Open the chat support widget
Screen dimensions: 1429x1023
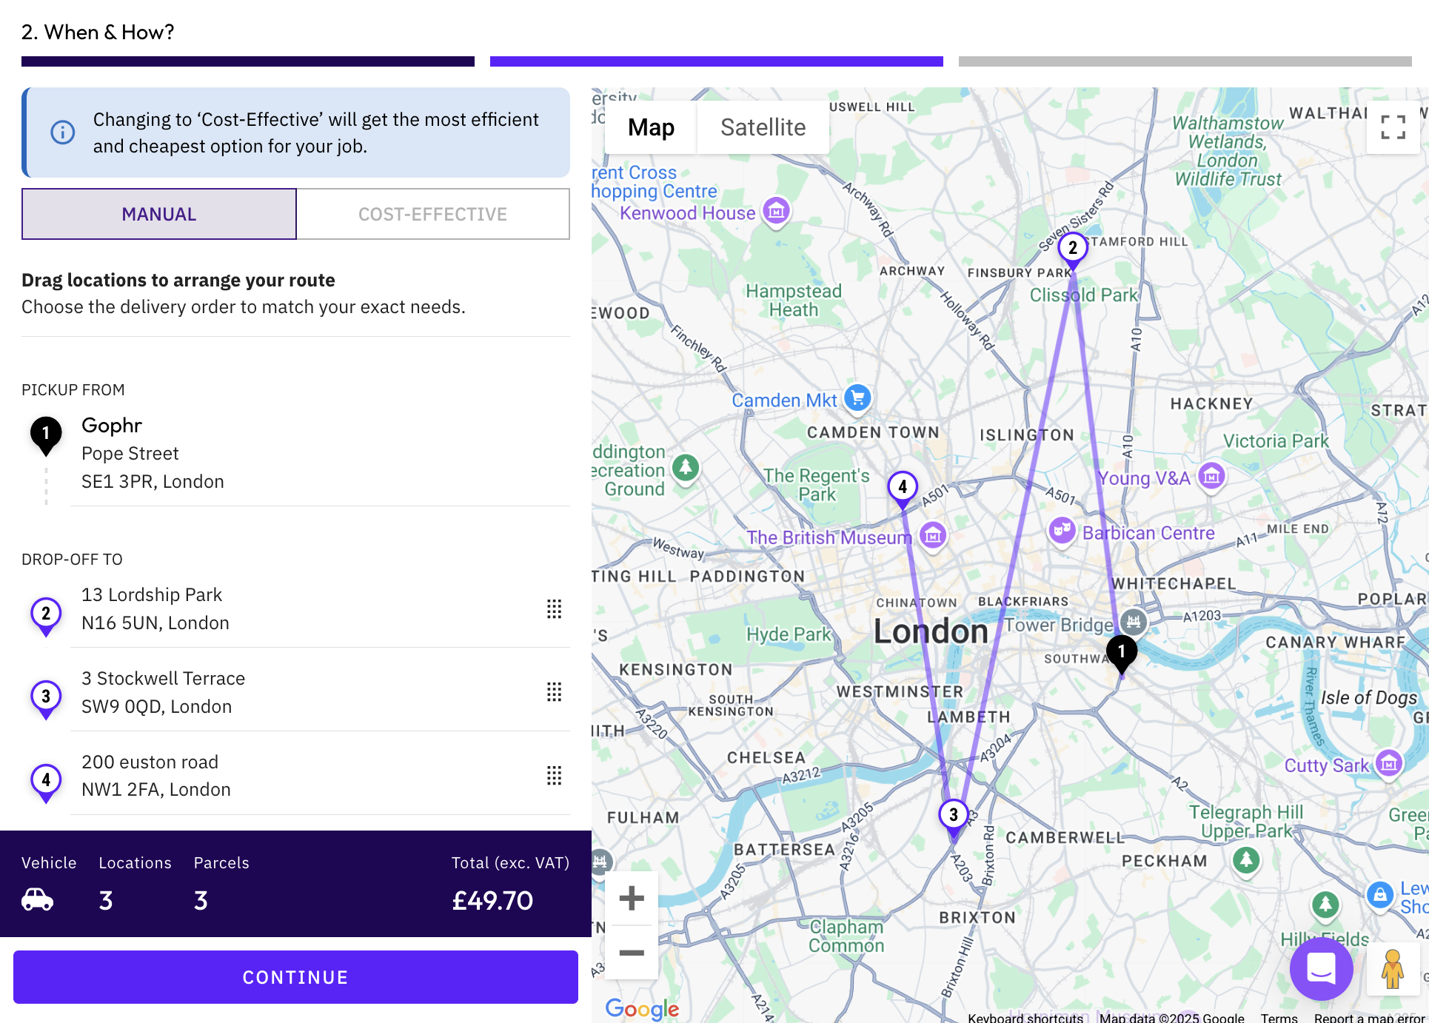click(x=1321, y=967)
